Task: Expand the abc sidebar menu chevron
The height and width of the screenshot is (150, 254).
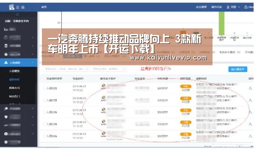Action: coord(33,125)
